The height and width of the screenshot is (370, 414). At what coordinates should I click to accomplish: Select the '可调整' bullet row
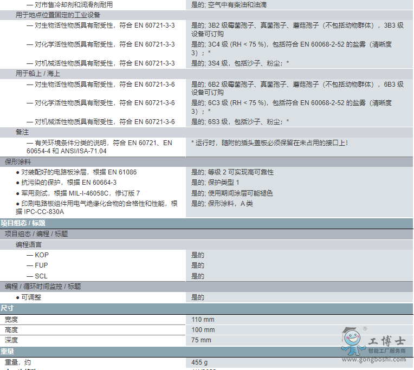point(29,297)
